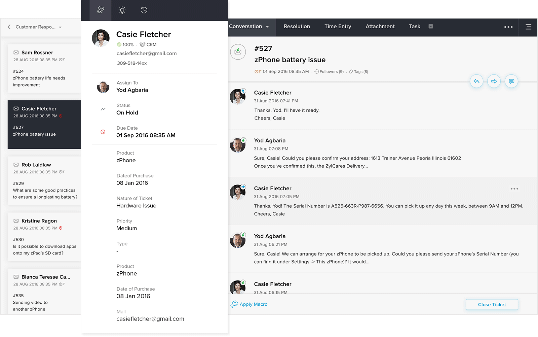Click the 100% happiness rating icon

119,44
